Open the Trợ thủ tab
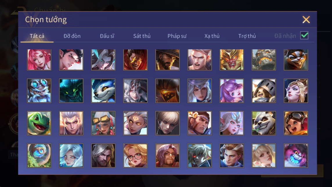The image size is (332, 187). click(x=247, y=36)
